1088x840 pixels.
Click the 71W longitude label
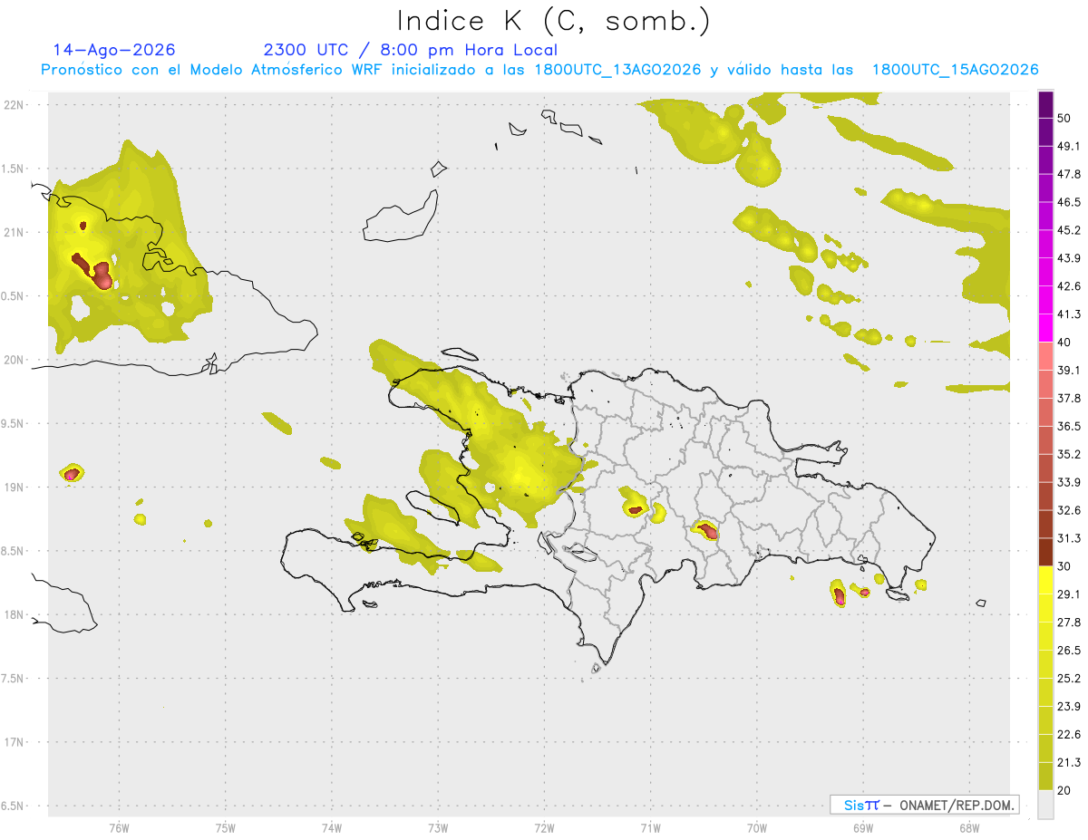coord(650,827)
